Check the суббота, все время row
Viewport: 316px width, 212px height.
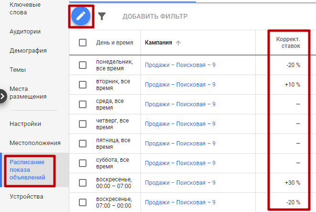tap(83, 163)
